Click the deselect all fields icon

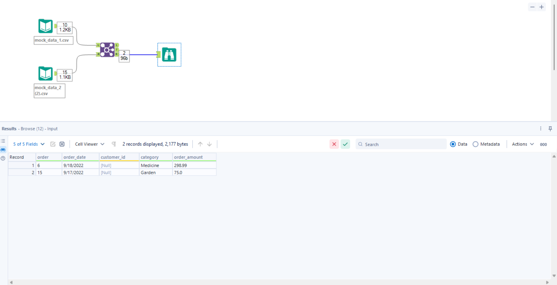pyautogui.click(x=62, y=144)
